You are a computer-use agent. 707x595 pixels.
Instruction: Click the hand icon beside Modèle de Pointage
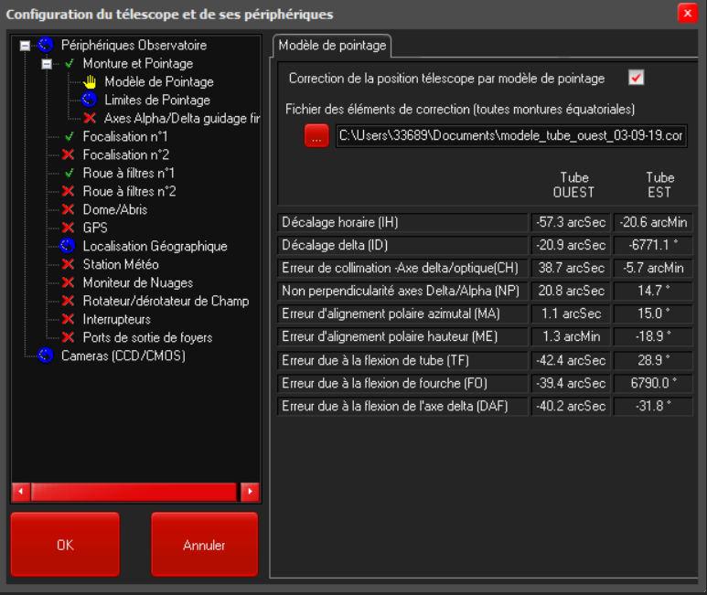tap(90, 82)
